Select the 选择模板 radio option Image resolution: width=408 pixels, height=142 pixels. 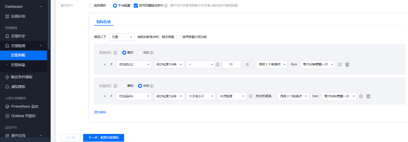[x=91, y=6]
